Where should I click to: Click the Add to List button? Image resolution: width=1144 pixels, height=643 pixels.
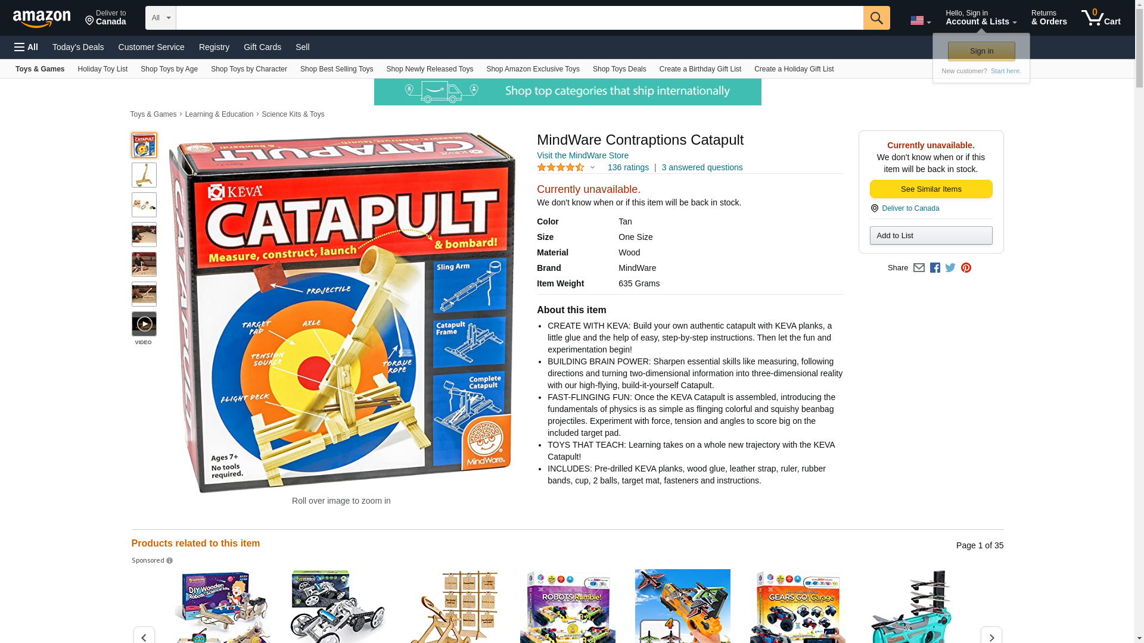point(931,236)
